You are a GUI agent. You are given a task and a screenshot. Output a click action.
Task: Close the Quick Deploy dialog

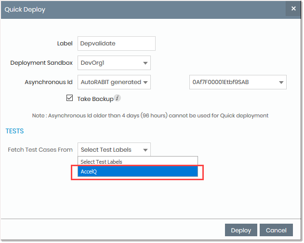293,9
